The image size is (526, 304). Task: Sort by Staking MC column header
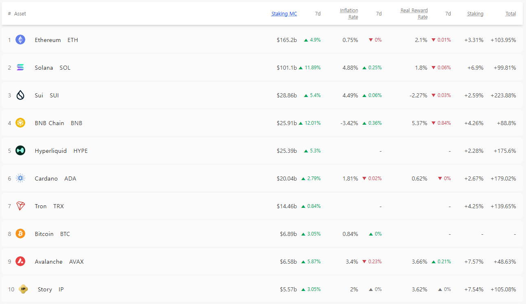(284, 13)
